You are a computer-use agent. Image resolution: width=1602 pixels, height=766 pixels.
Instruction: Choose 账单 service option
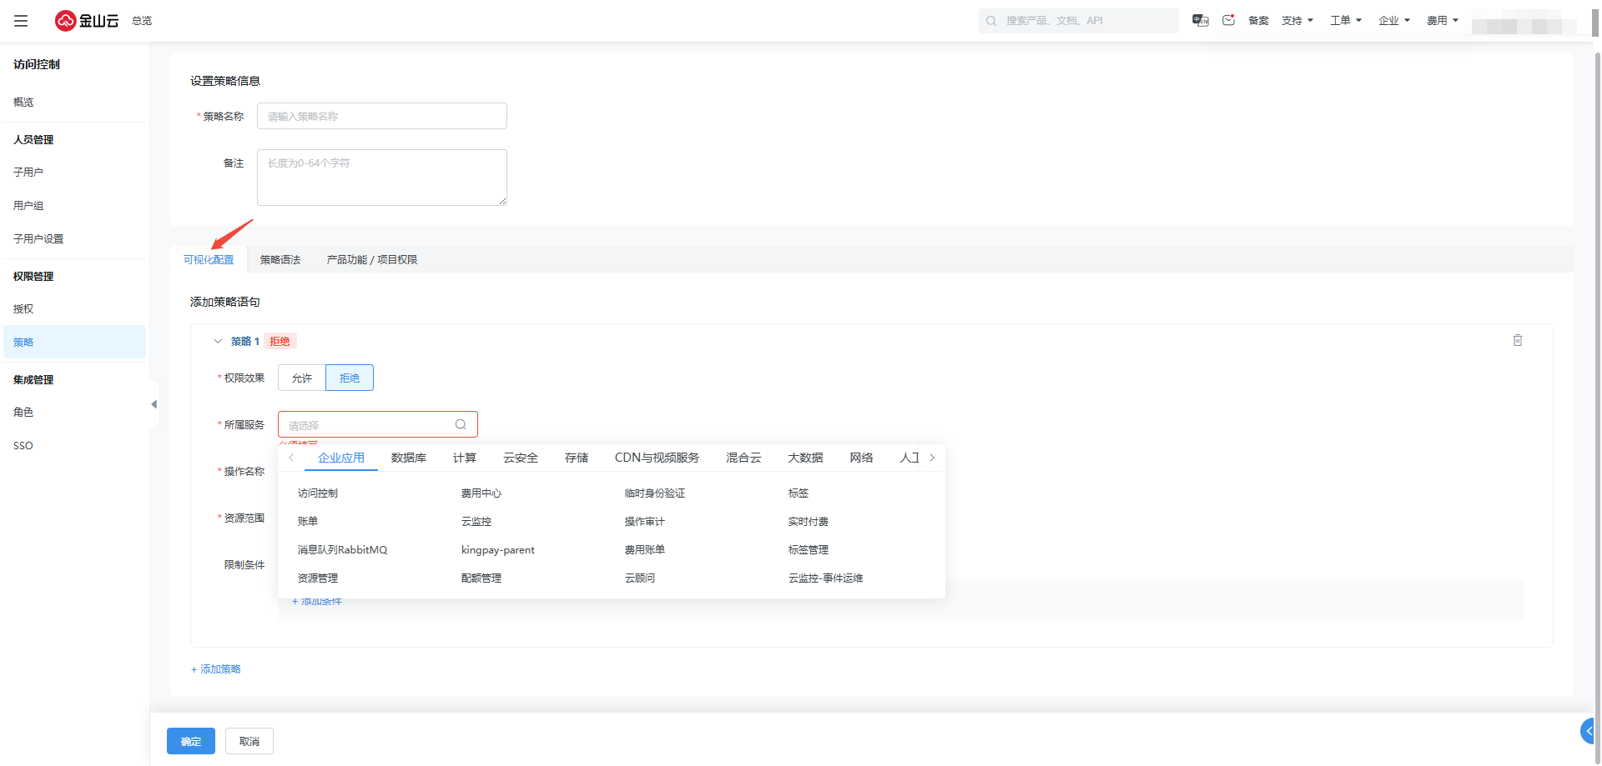pyautogui.click(x=308, y=521)
